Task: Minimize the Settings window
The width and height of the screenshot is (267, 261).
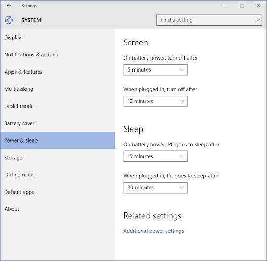Action: tap(226, 6)
